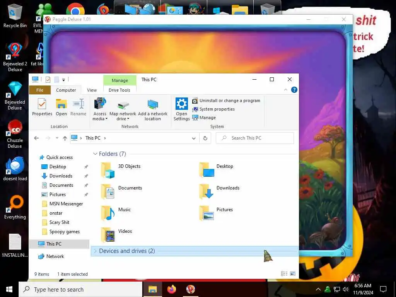
Task: Open Everything search shortcut
Action: pyautogui.click(x=15, y=207)
